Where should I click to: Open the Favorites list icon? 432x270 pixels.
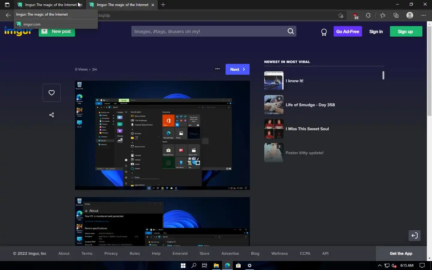tap(382, 15)
